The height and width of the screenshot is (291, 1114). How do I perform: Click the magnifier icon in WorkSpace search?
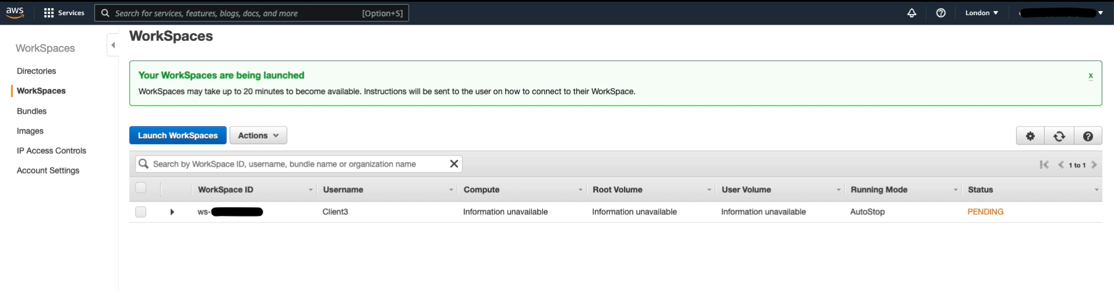pyautogui.click(x=143, y=164)
